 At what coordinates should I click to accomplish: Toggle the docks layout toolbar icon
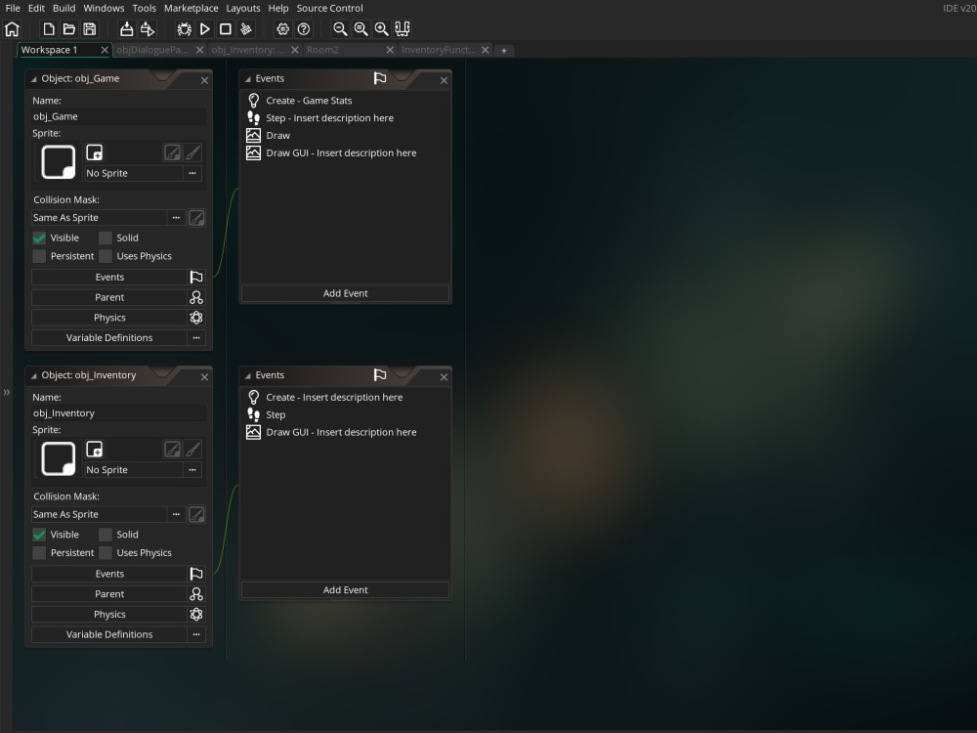403,28
